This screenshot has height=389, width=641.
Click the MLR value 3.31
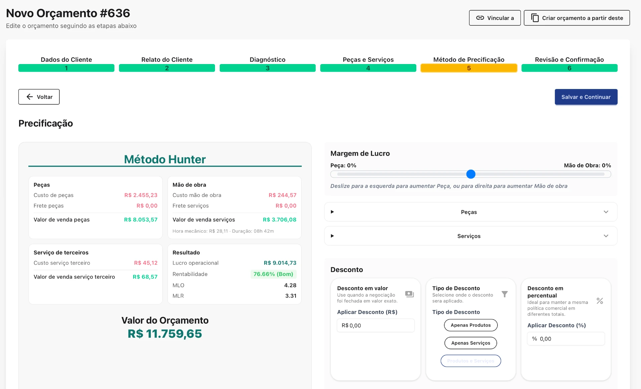point(290,296)
